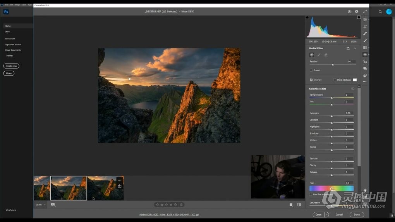Click the Mask Options white color swatch

coord(355,80)
